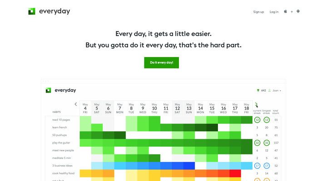Screen dimensions: 327x181
Task: Click the current streak circle for 3 business ideas
Action: point(258,166)
